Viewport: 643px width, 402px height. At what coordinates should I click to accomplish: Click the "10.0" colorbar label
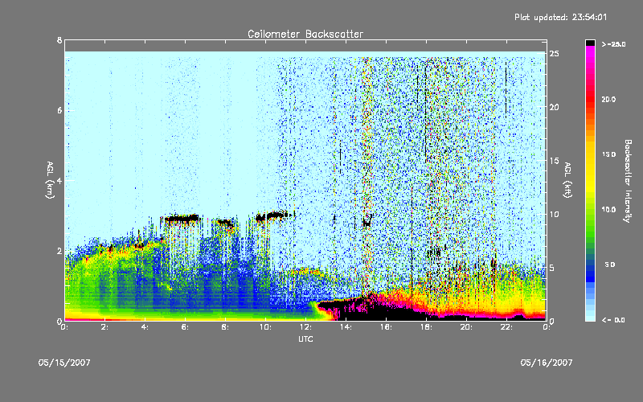(x=608, y=210)
